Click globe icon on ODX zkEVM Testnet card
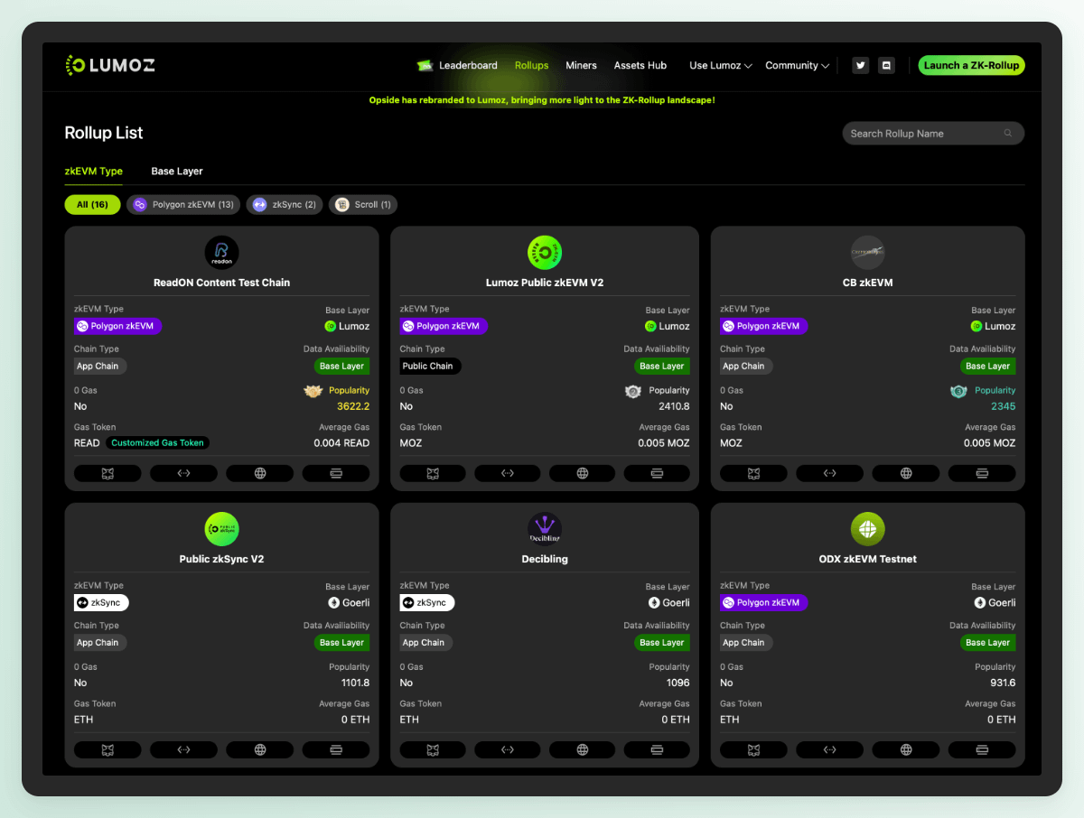 click(x=906, y=749)
